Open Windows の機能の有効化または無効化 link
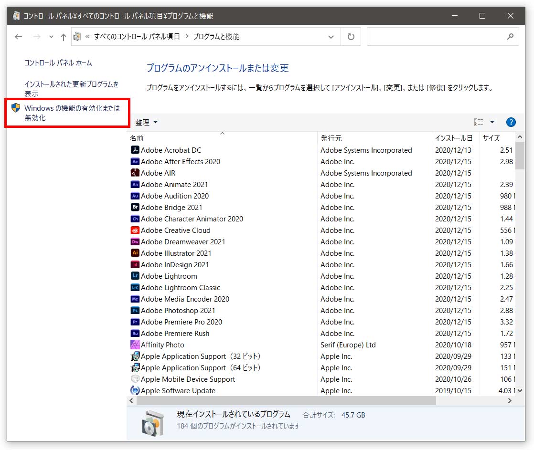The width and height of the screenshot is (534, 450). (72, 113)
